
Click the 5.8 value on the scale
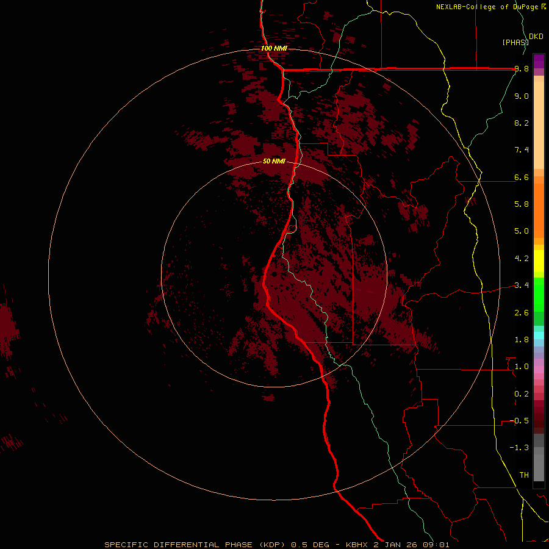[522, 204]
